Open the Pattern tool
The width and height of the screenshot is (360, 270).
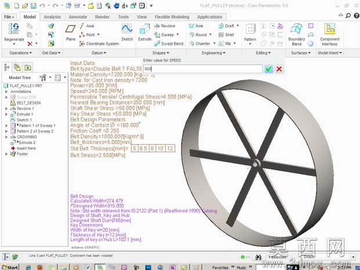pos(250,33)
